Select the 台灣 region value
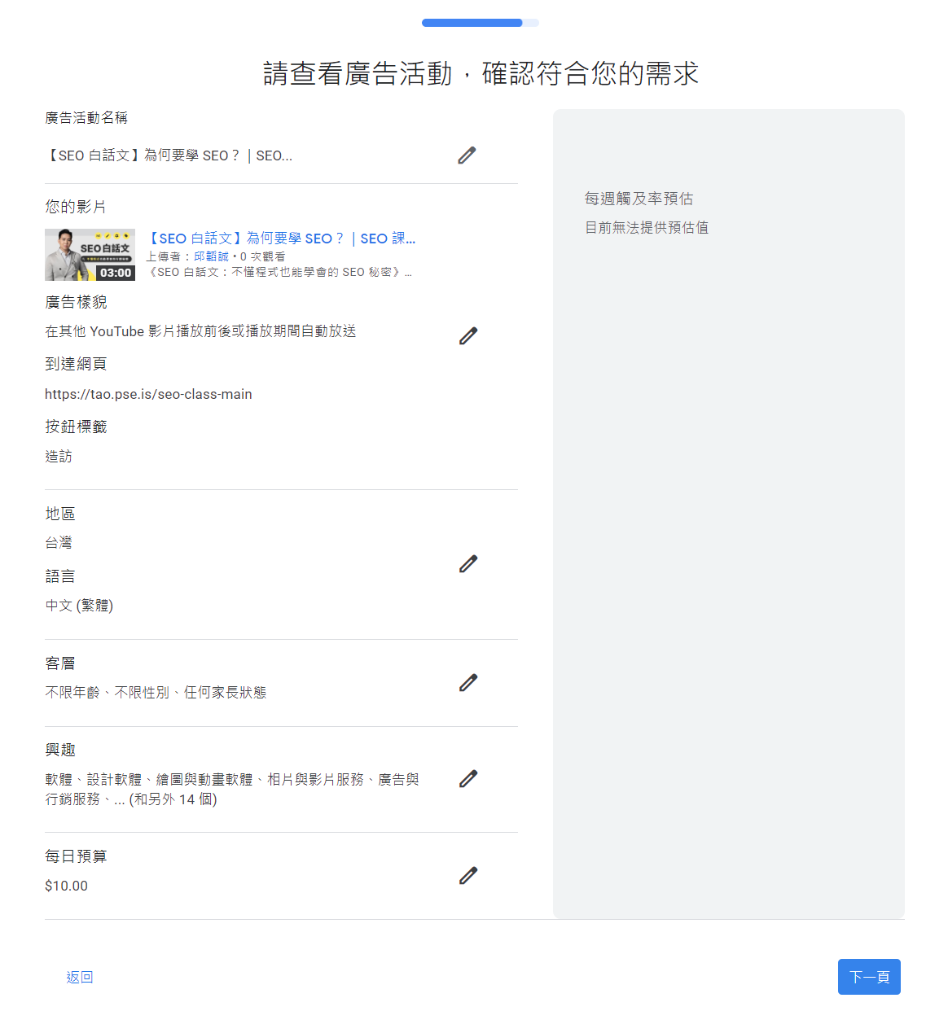The image size is (948, 1033). click(59, 543)
